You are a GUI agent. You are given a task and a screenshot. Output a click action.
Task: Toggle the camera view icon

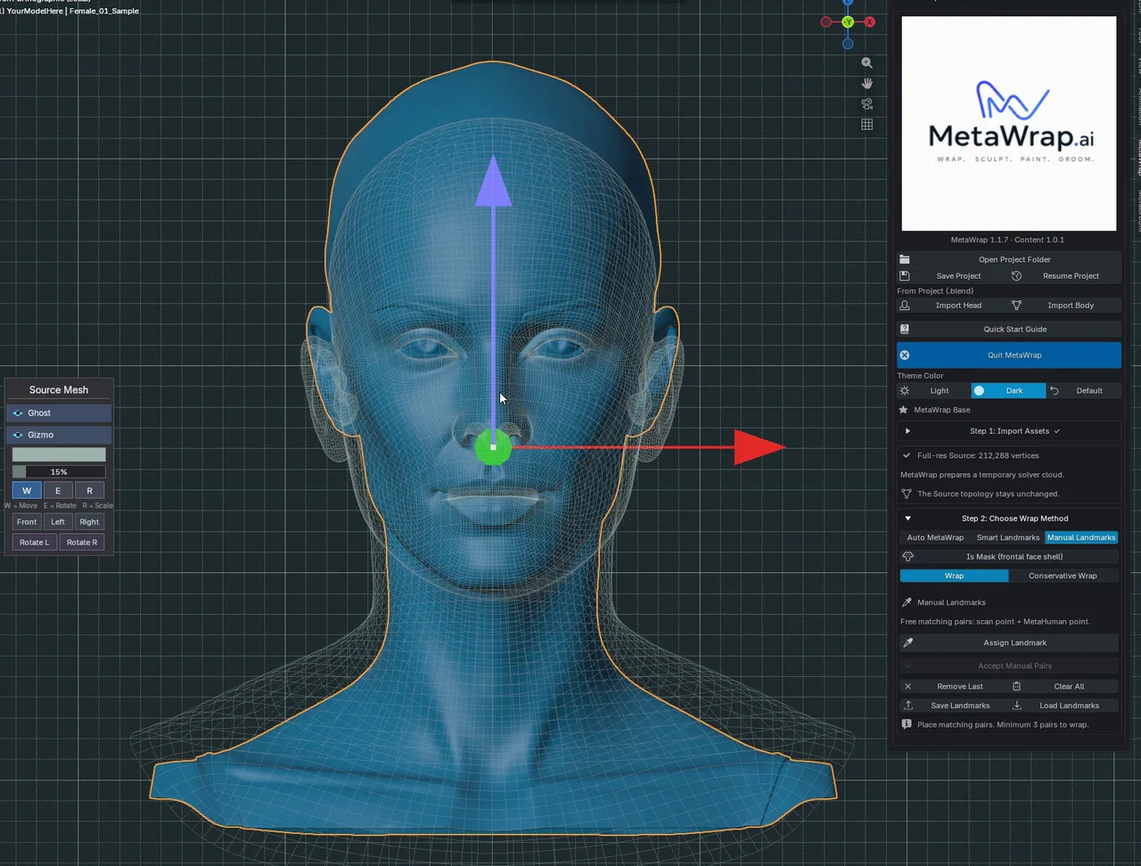pyautogui.click(x=866, y=104)
